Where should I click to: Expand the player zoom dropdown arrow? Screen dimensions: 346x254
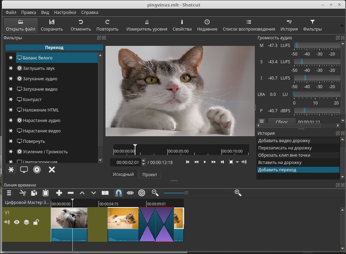pos(237,162)
